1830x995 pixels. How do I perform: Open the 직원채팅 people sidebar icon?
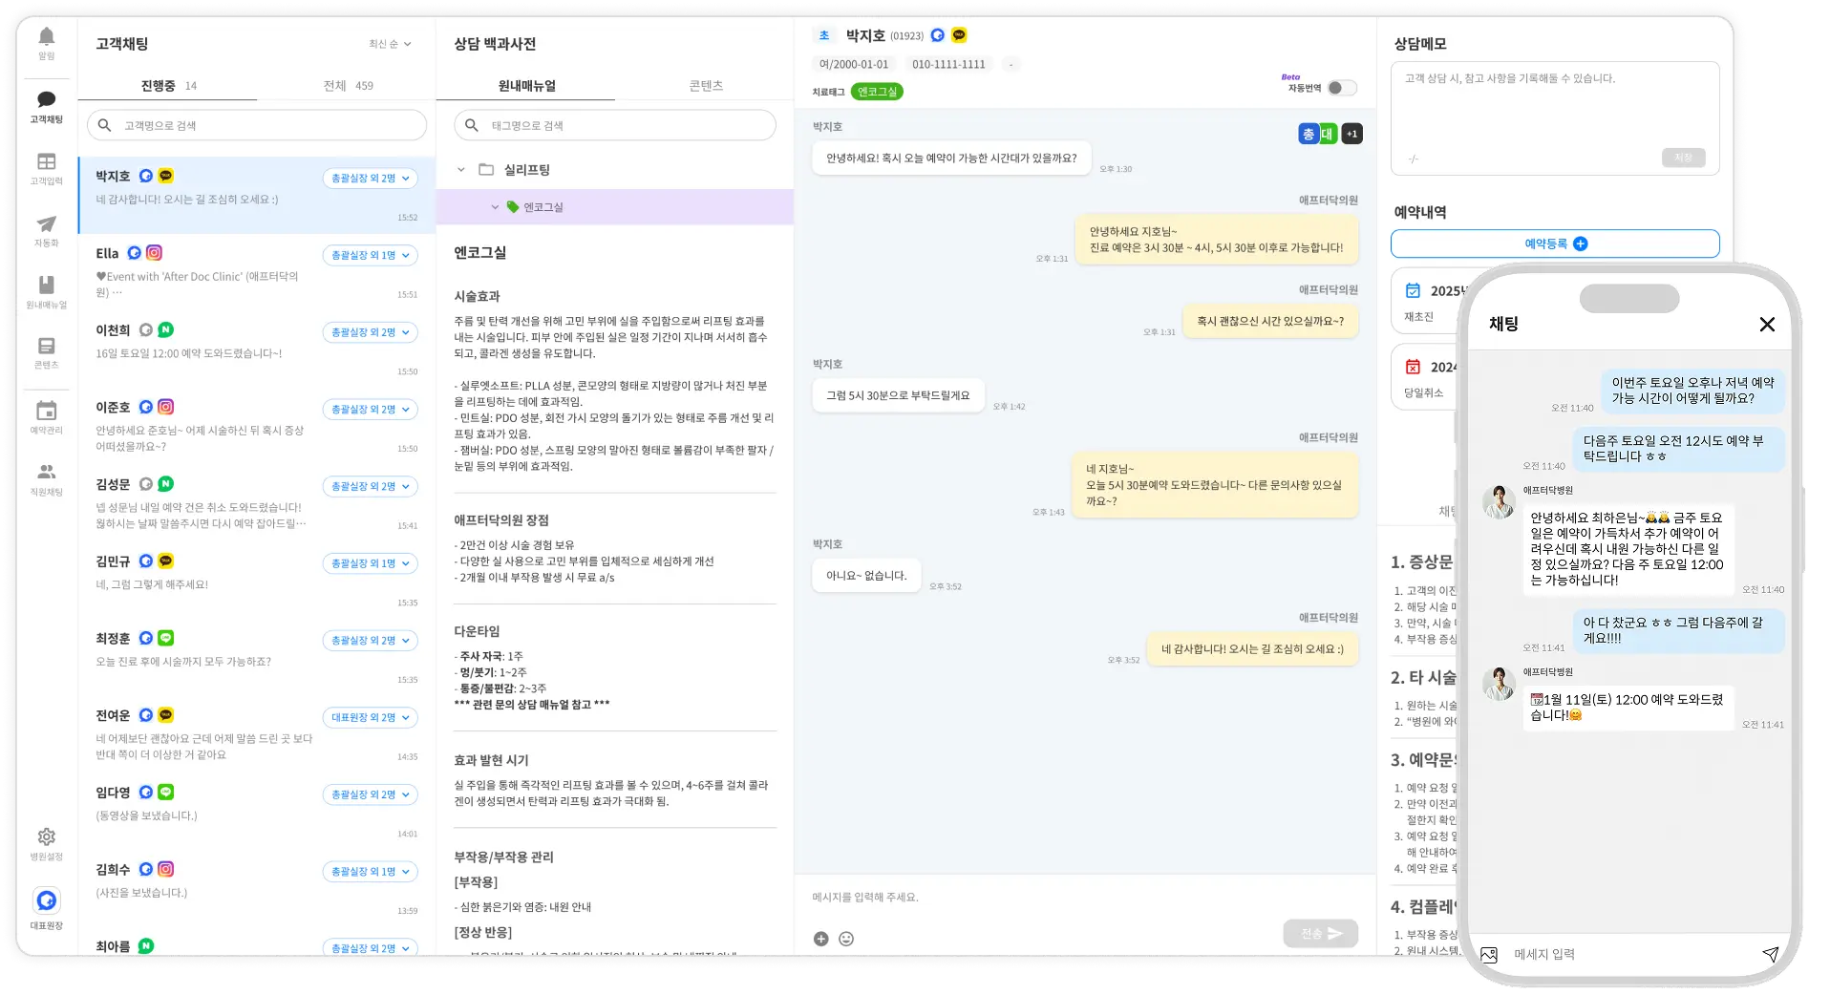click(46, 472)
